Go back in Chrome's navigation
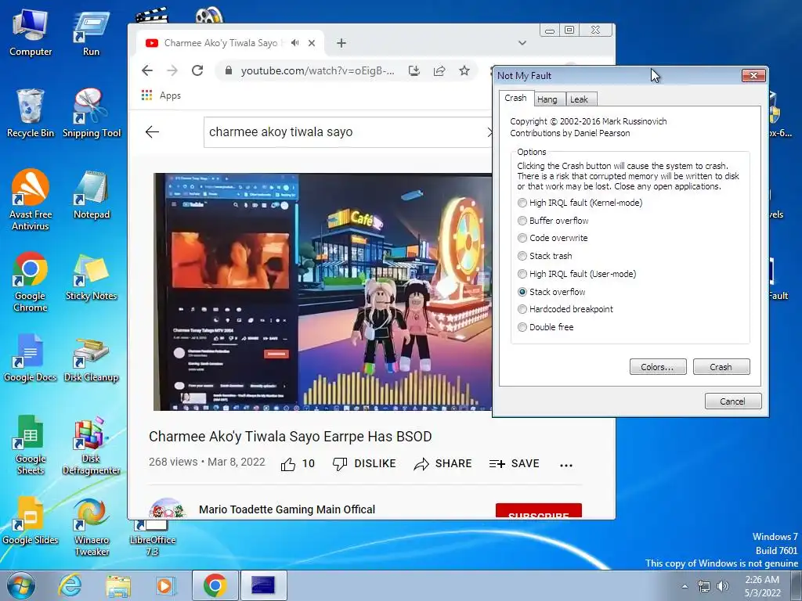This screenshot has width=802, height=601. coord(147,70)
